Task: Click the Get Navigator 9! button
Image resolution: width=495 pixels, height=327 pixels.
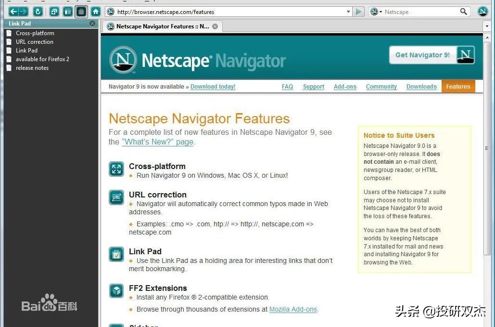Action: [x=432, y=55]
